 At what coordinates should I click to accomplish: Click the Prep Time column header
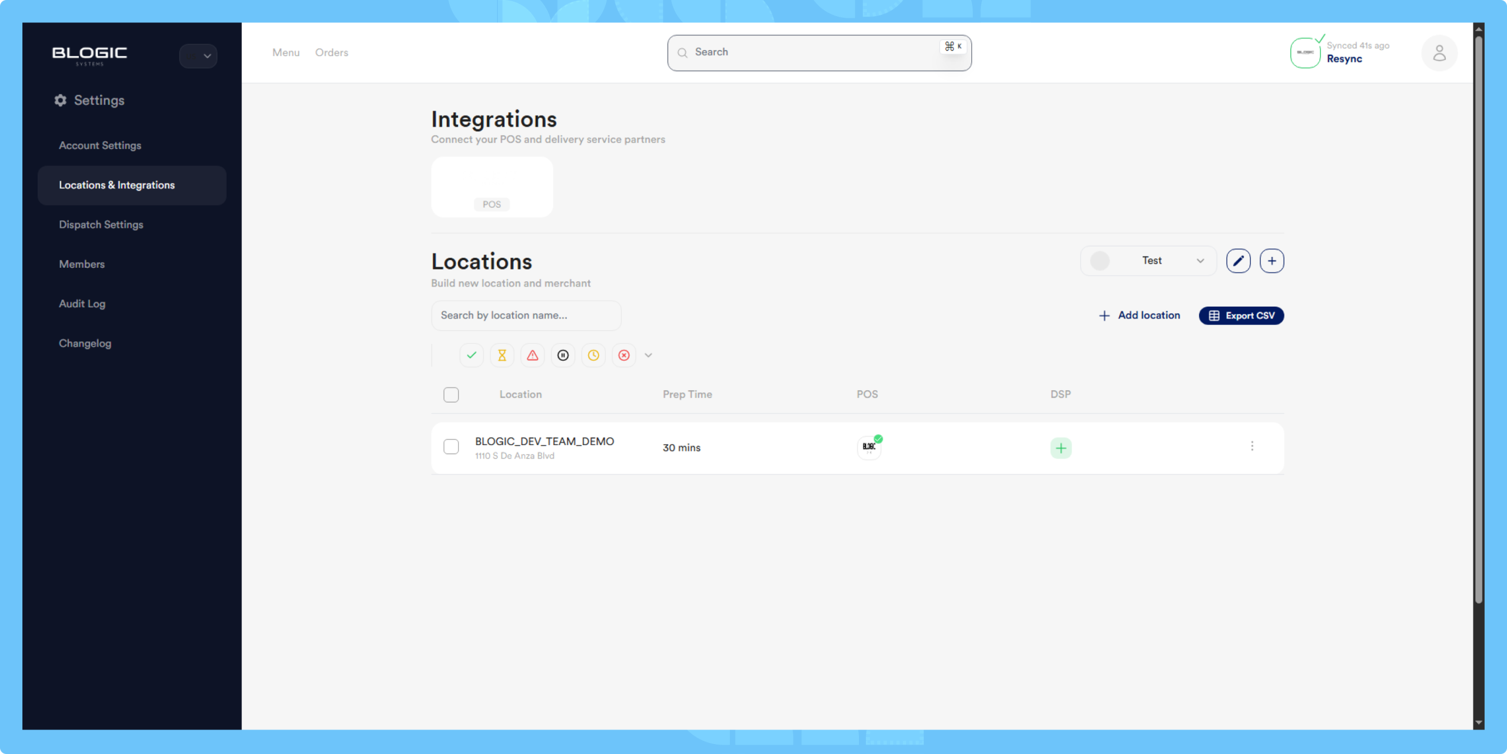pos(688,394)
